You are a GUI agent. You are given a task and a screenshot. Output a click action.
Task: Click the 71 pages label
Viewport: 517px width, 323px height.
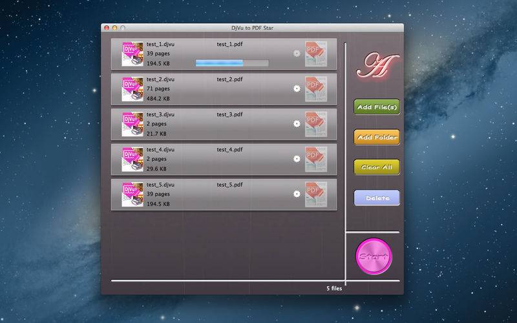pyautogui.click(x=158, y=89)
